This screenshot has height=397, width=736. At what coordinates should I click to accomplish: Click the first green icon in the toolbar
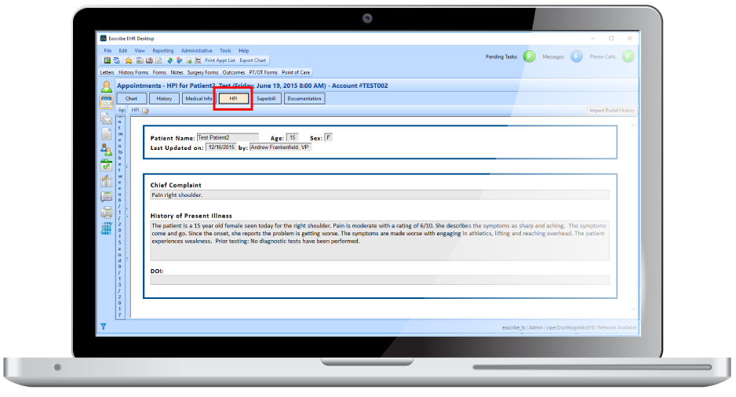[107, 60]
